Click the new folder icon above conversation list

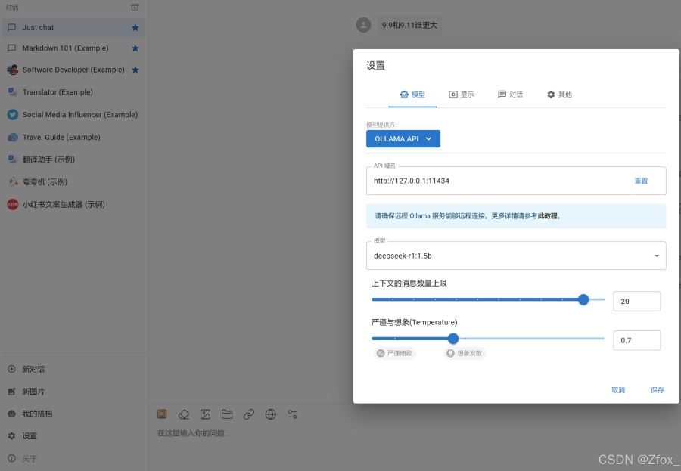coord(135,7)
